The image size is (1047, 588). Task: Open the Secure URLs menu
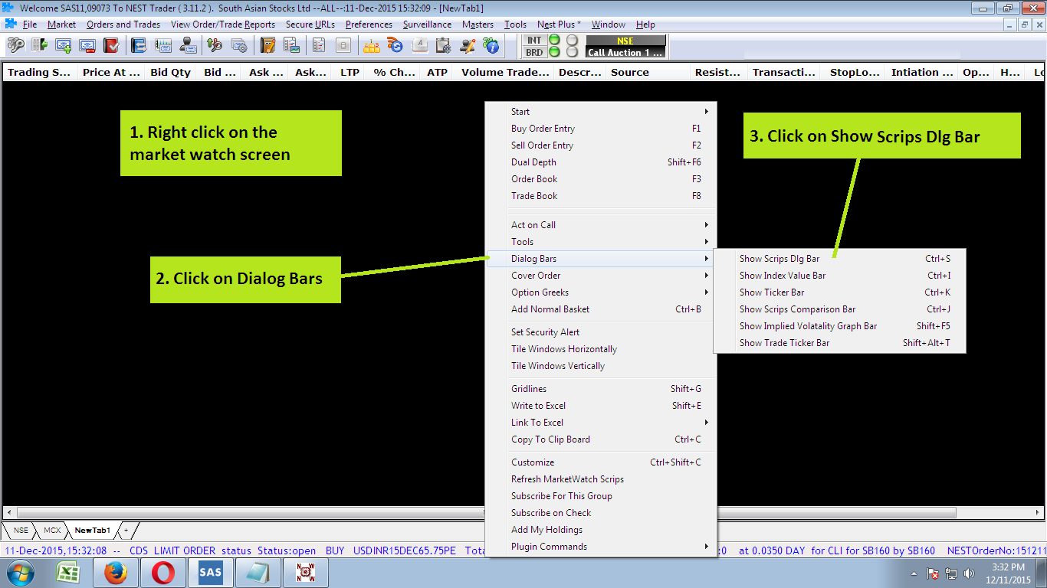tap(310, 24)
